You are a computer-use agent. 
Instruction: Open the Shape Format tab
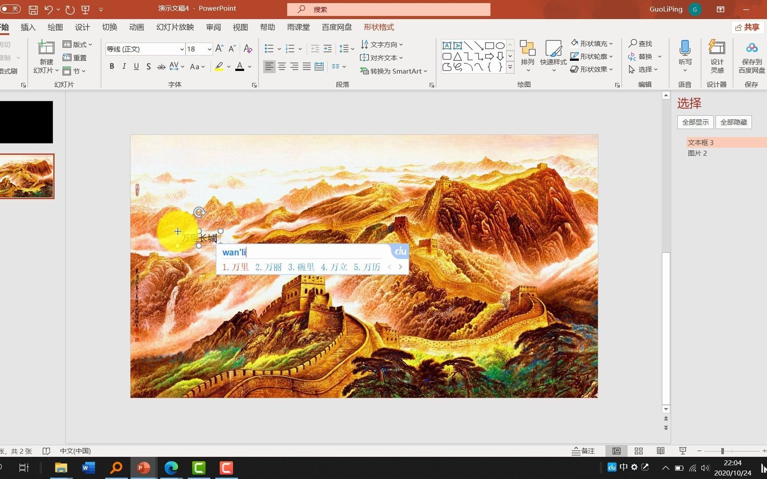[x=379, y=27]
